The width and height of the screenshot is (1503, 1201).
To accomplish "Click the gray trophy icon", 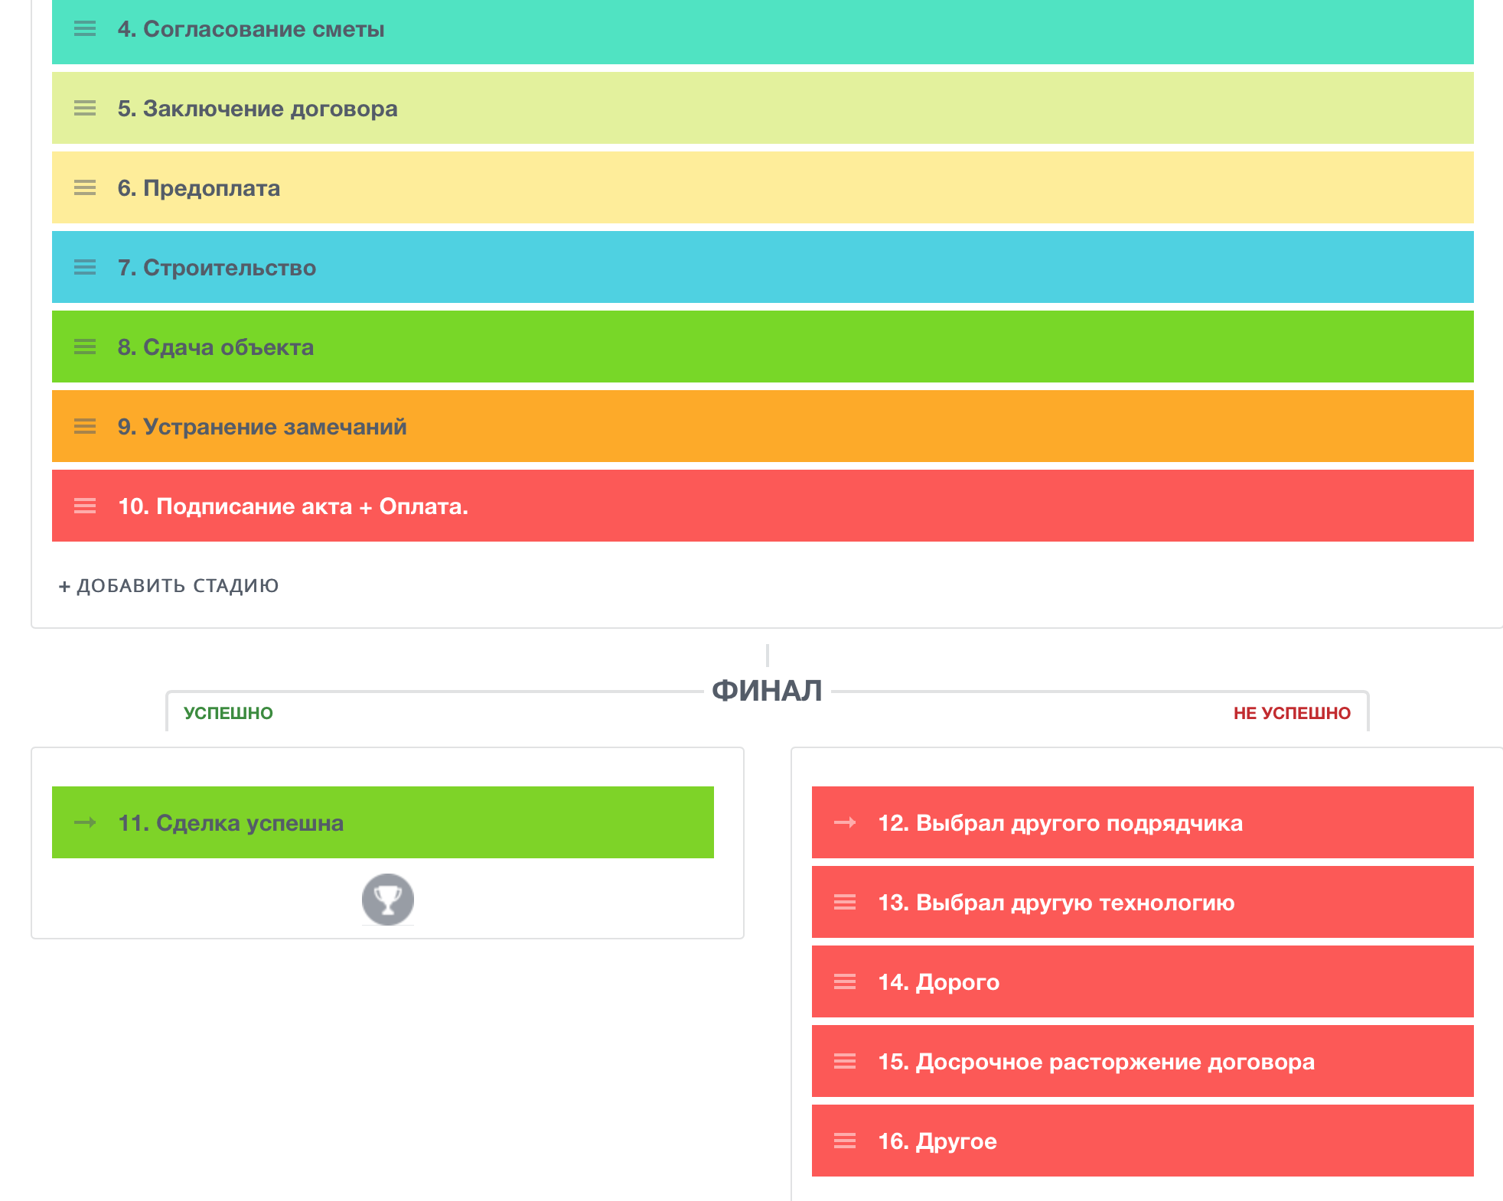I will point(388,900).
